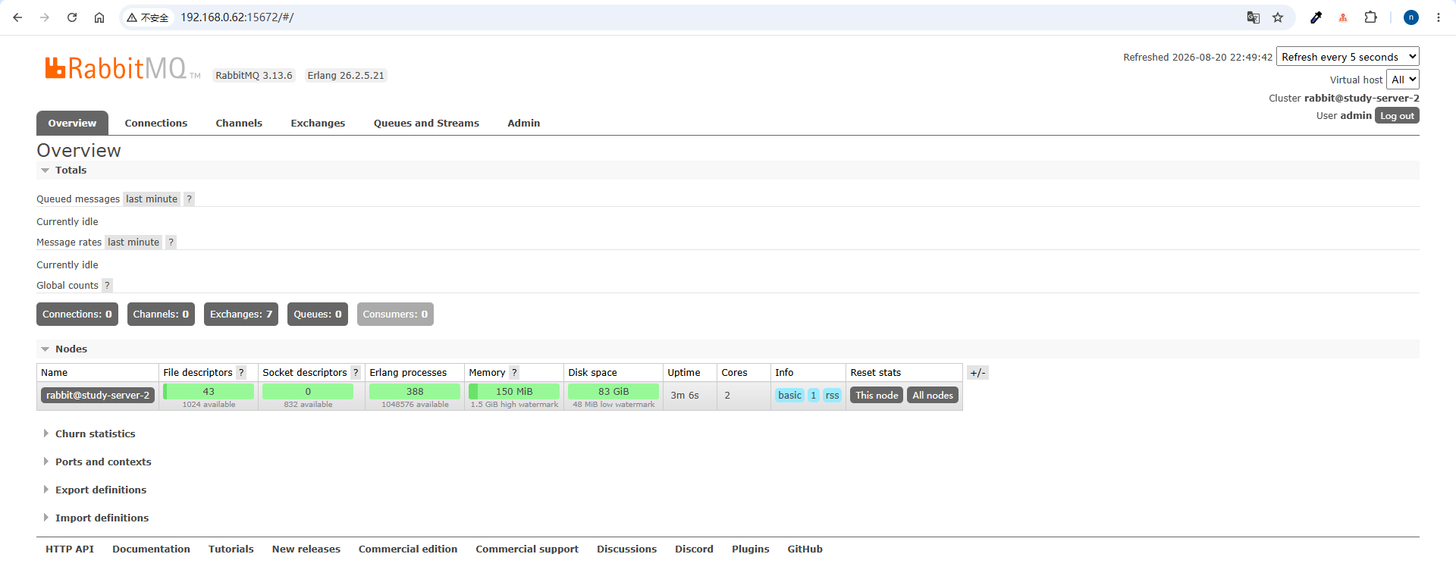Switch to the Connections tab

[x=156, y=123]
